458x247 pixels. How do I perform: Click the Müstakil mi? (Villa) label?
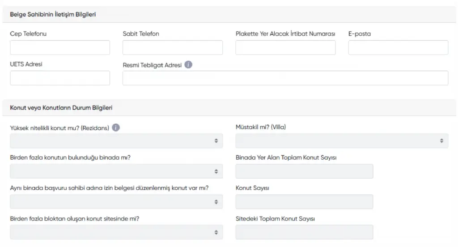pos(261,127)
